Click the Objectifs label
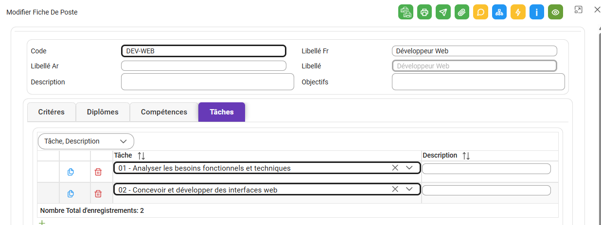Screen dimensions: 601x225 tap(315, 82)
